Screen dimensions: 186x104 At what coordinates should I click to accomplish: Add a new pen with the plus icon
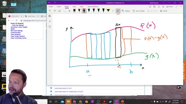(113, 11)
